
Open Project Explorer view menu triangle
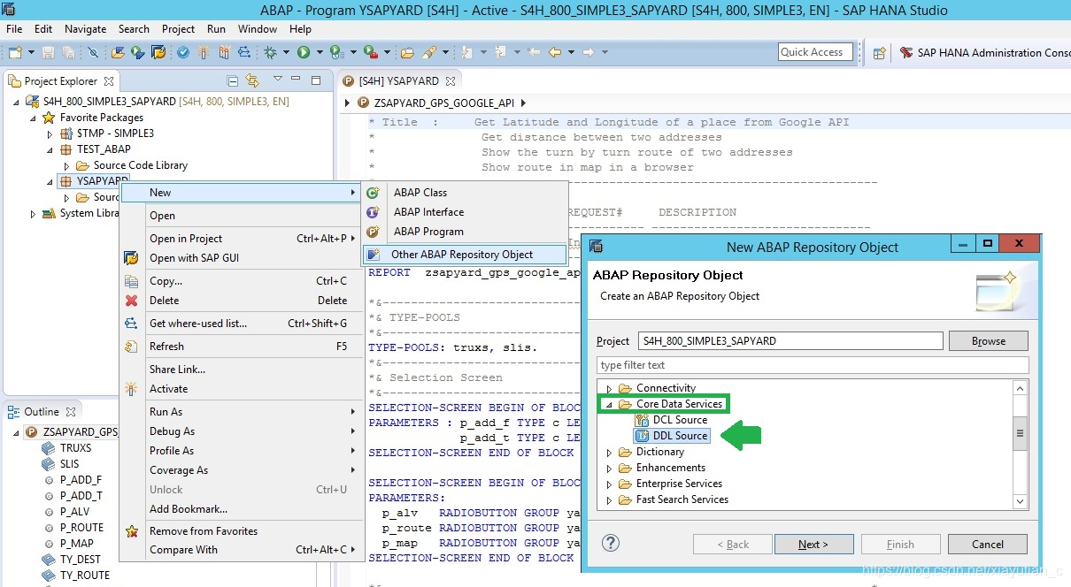pos(278,79)
